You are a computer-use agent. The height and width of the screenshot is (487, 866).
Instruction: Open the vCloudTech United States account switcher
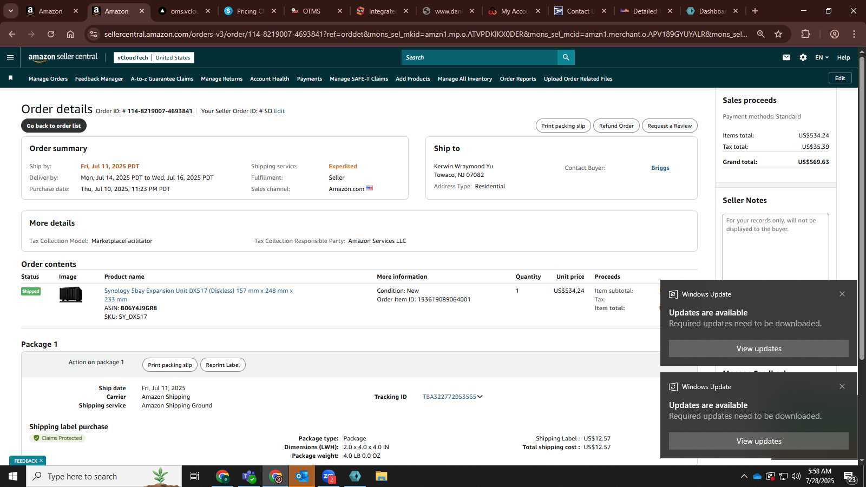(x=154, y=57)
